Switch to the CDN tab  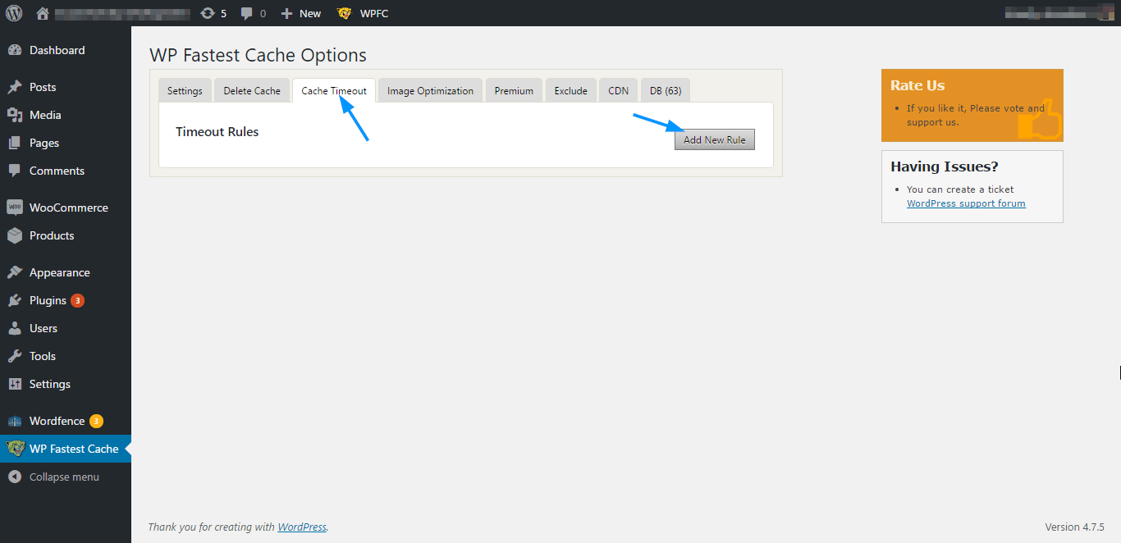[618, 90]
